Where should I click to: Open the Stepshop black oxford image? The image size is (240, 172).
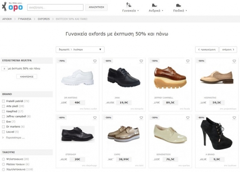coord(77,134)
